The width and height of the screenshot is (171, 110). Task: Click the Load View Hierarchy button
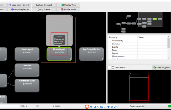coord(19,5)
